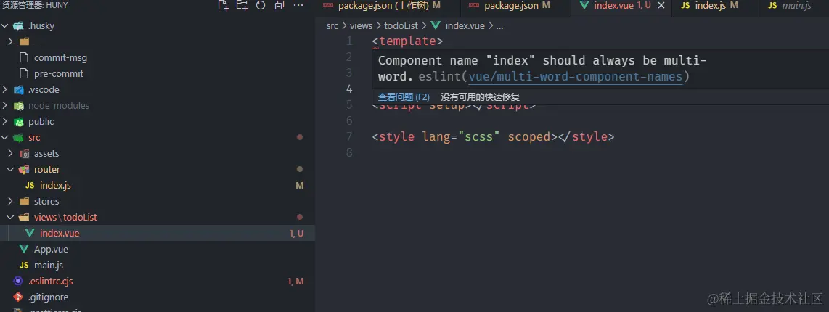Click 查看问题 (F2) in the hover popup
This screenshot has height=312, width=829.
point(404,97)
